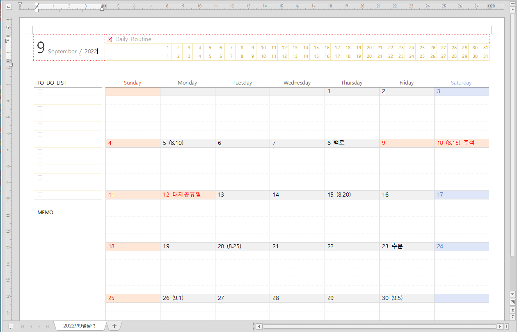The height and width of the screenshot is (332, 517).
Task: Jump to the last document tab arrow
Action: click(x=48, y=326)
